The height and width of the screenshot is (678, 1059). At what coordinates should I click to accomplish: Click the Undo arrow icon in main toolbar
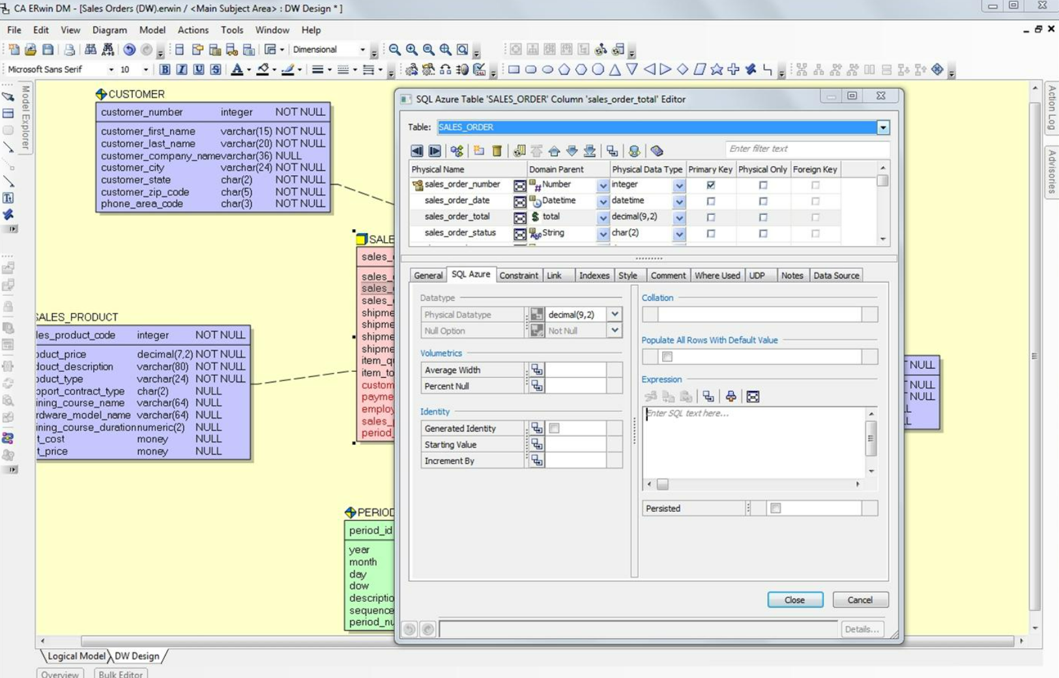coord(129,49)
